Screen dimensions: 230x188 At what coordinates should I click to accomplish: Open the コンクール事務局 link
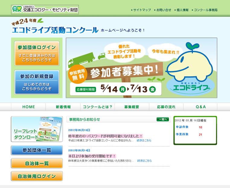pyautogui.click(x=205, y=10)
